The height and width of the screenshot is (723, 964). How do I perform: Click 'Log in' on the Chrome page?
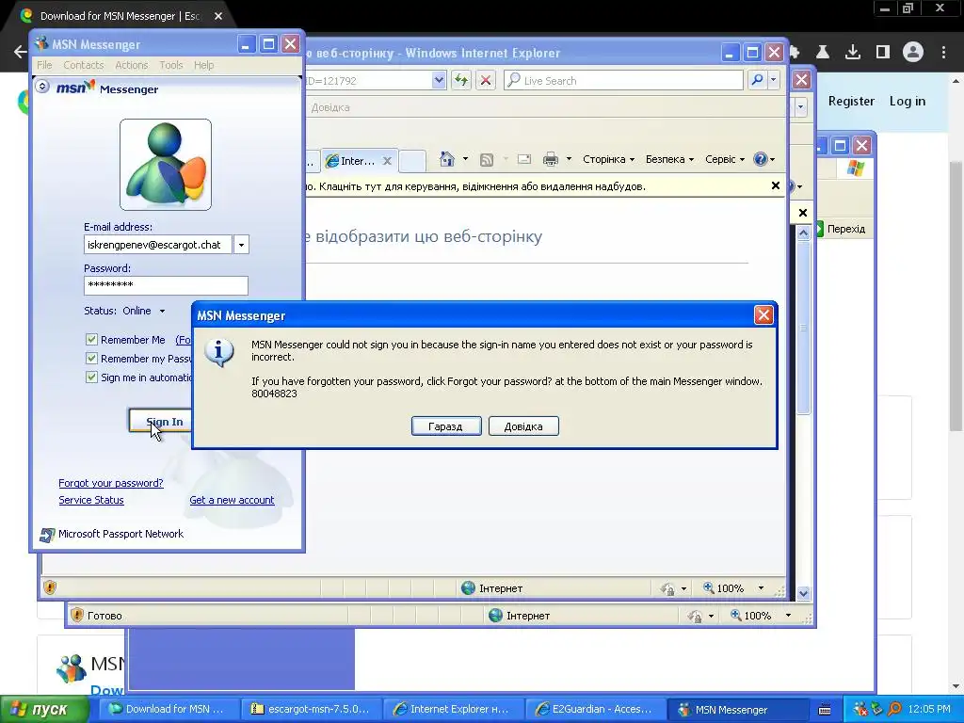(x=907, y=102)
